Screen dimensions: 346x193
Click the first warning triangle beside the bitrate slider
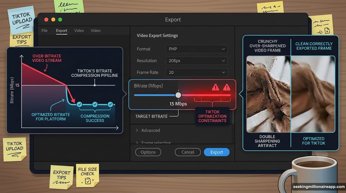coord(215,87)
